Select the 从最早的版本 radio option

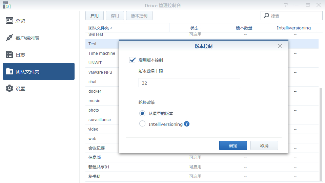point(142,113)
